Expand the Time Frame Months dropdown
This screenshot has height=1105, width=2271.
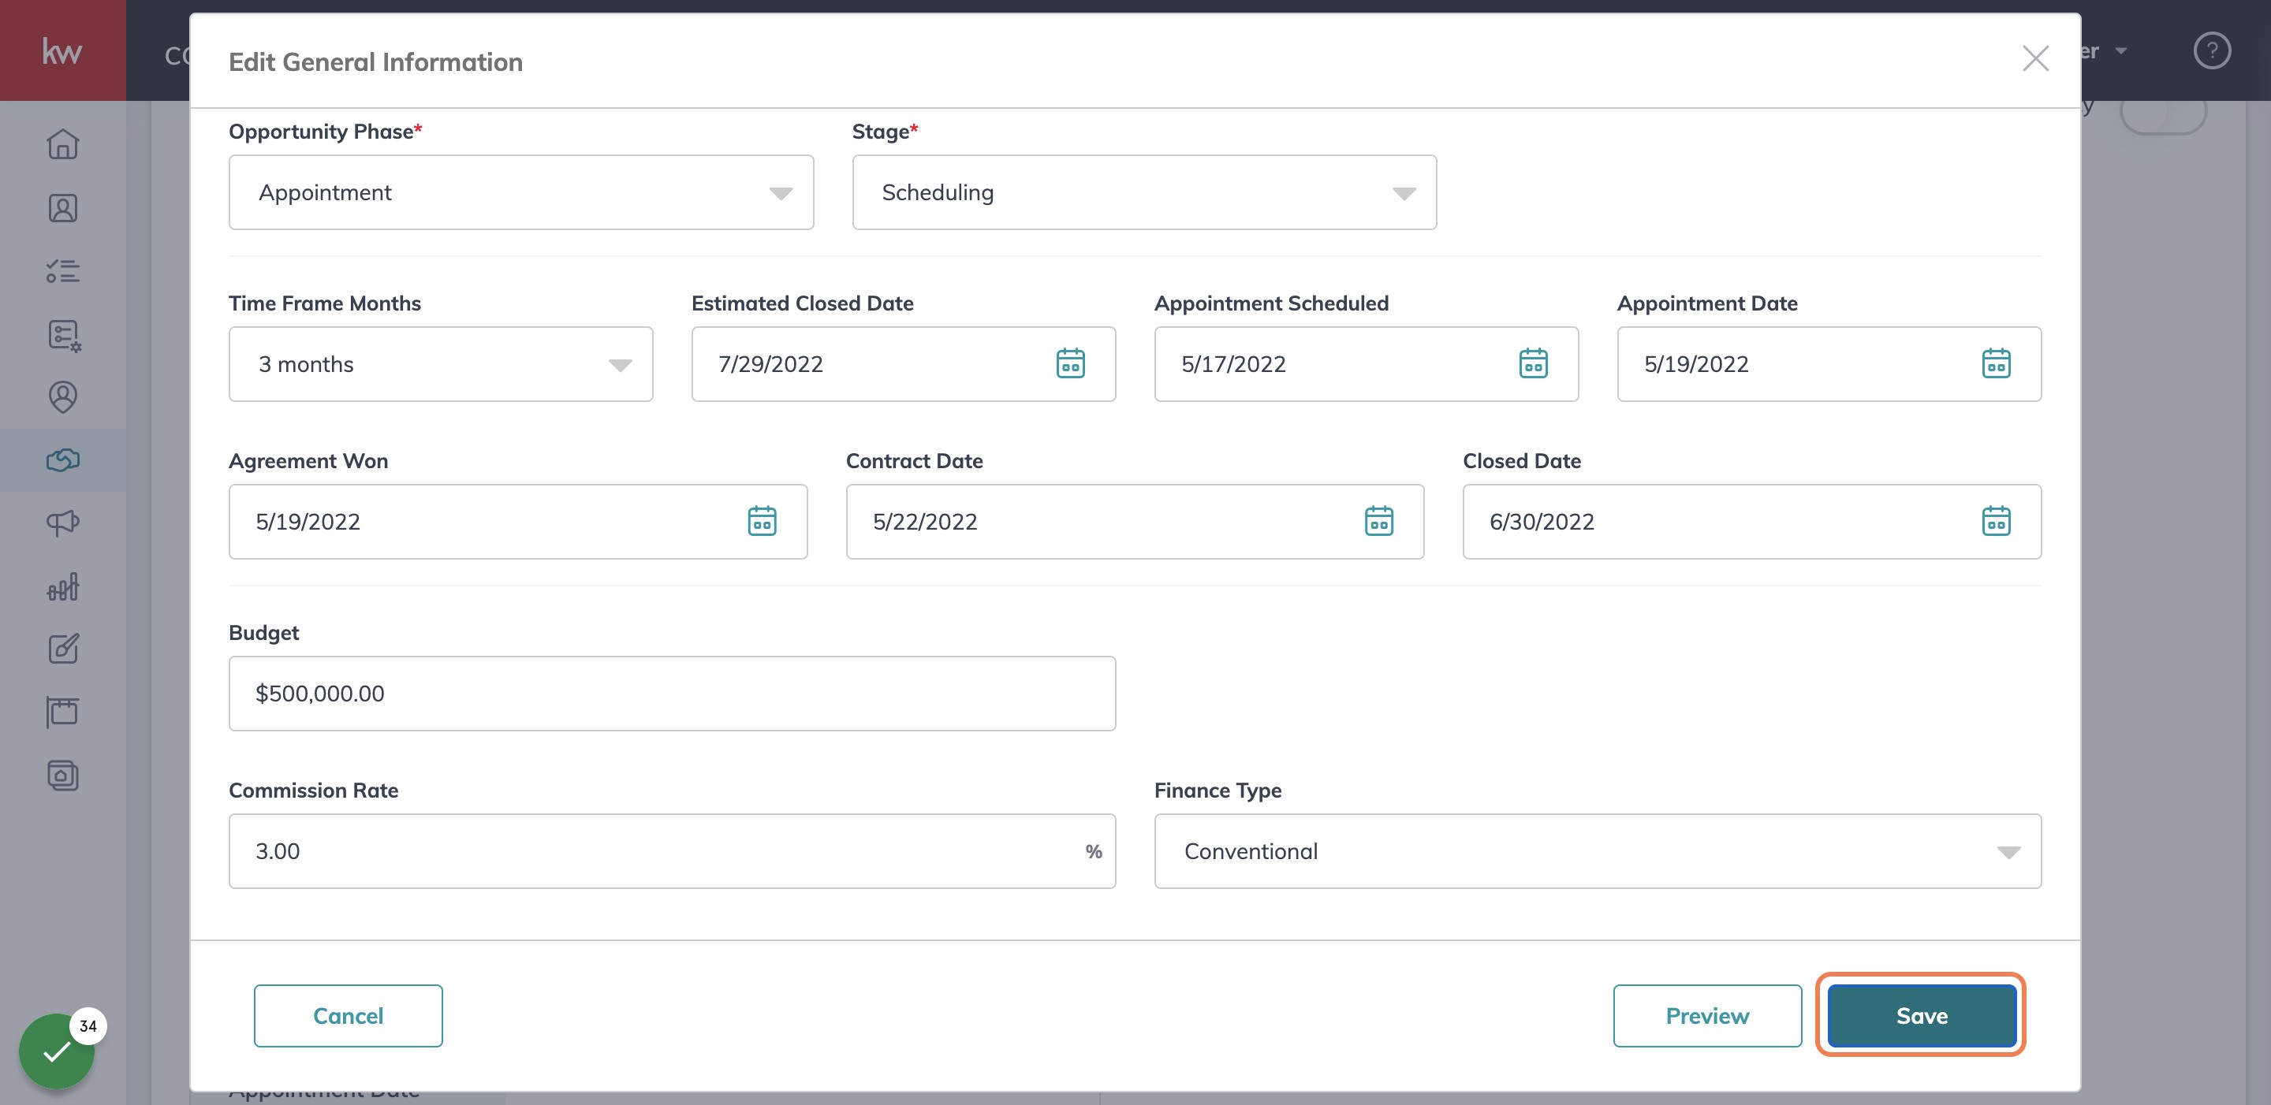pos(441,364)
